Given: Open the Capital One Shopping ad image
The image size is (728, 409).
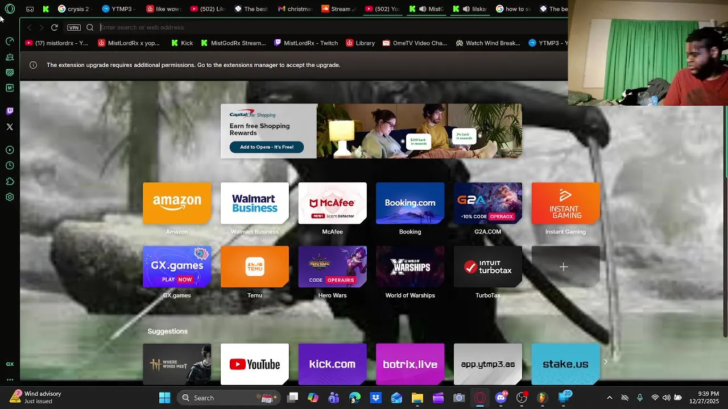Looking at the screenshot, I should [x=419, y=131].
